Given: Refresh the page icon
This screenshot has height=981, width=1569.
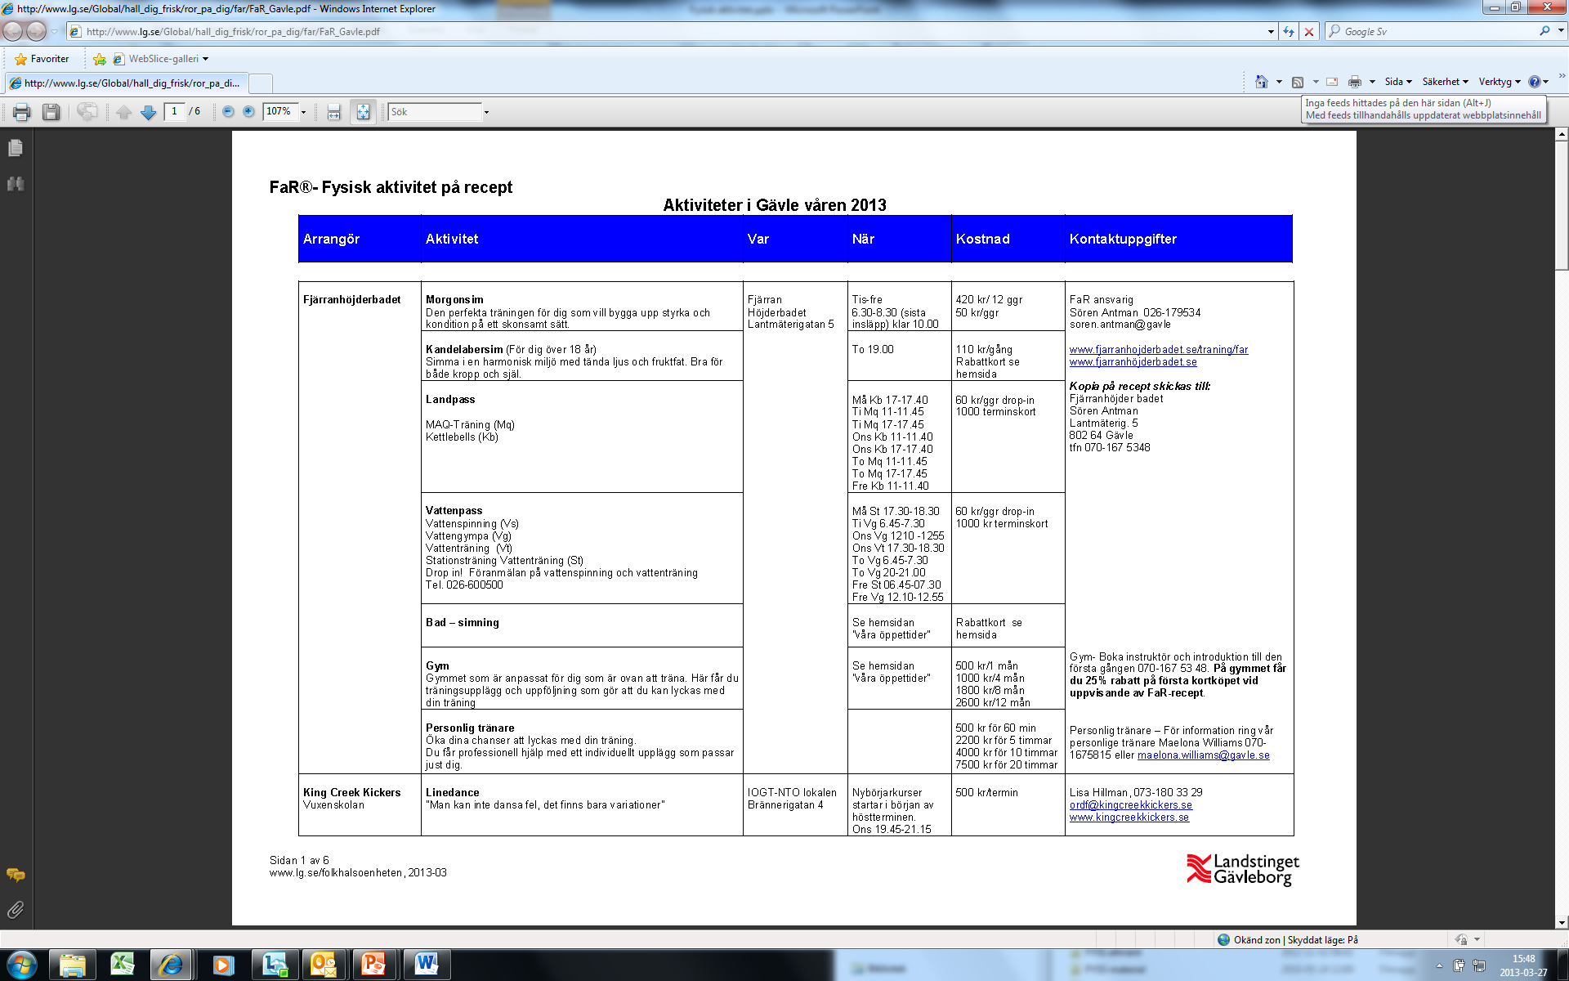Looking at the screenshot, I should (1289, 32).
